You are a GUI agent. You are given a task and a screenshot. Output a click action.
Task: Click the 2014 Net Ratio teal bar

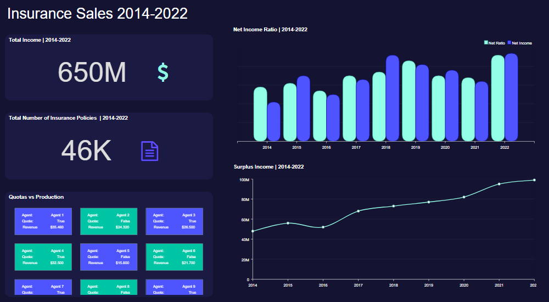(260, 114)
